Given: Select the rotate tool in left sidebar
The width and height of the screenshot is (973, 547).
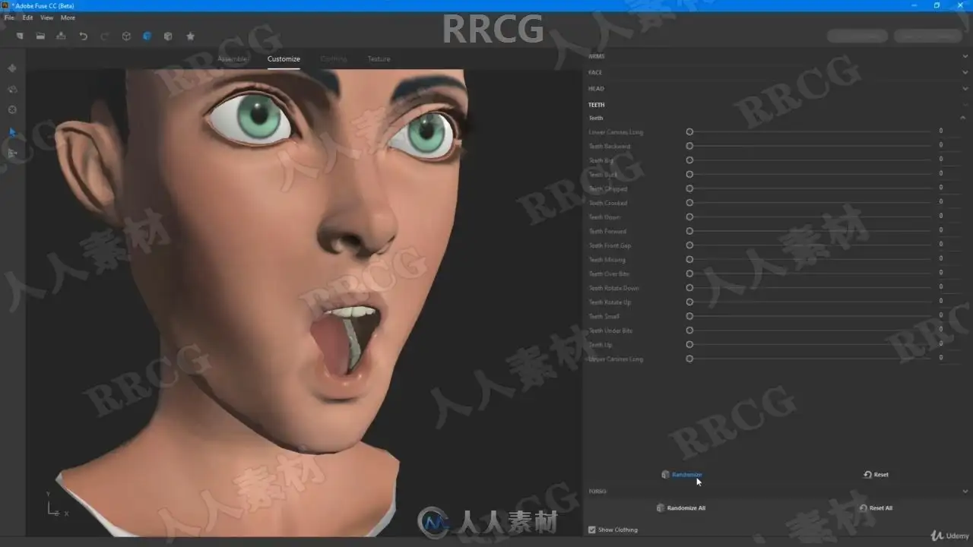Looking at the screenshot, I should point(12,89).
